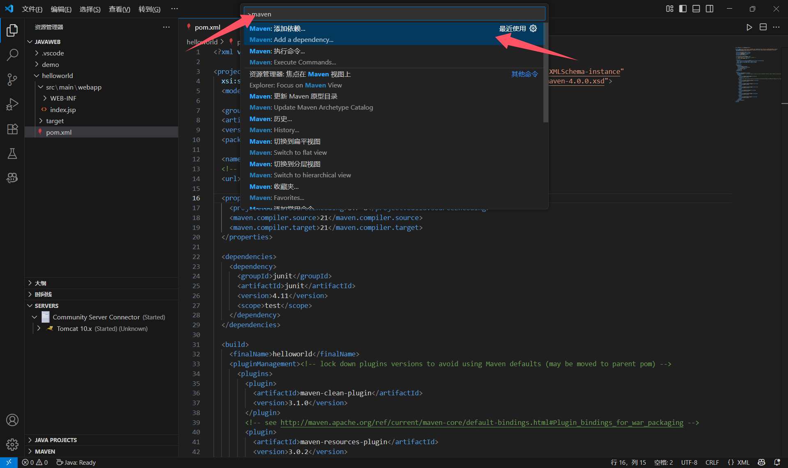The width and height of the screenshot is (788, 468).
Task: Toggle the bottom panel layout button
Action: pyautogui.click(x=696, y=9)
